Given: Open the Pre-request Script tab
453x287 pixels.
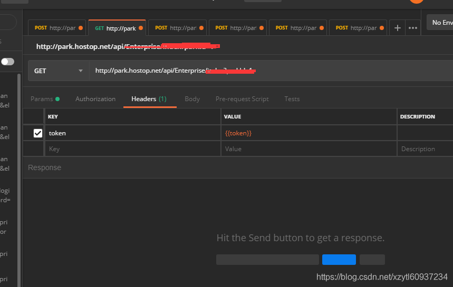Looking at the screenshot, I should (242, 99).
